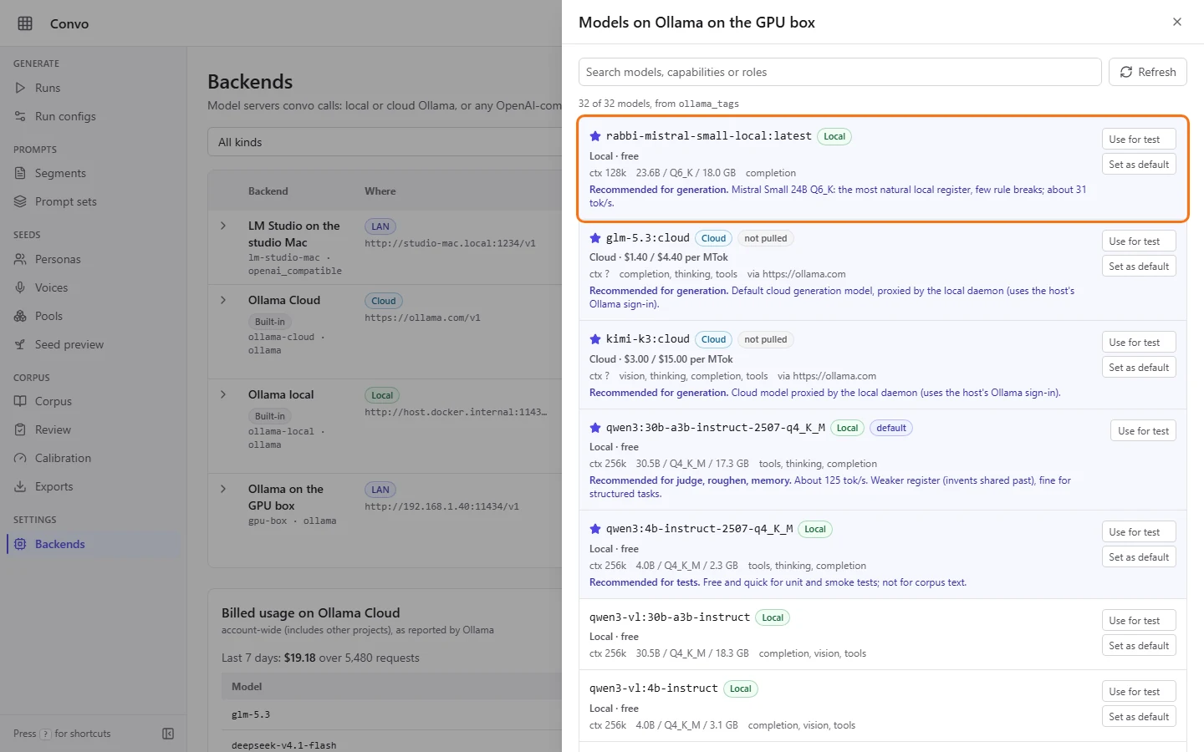
Task: Use qwen3-vl:4b-instruct for test
Action: click(x=1139, y=692)
